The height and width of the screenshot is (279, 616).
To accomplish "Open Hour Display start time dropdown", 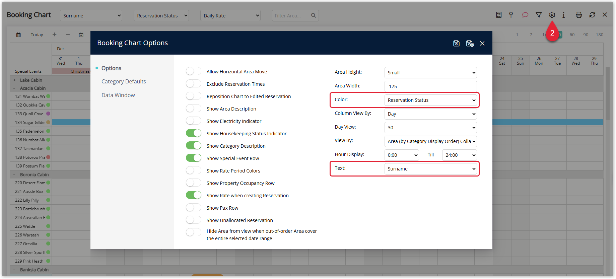I will point(402,155).
